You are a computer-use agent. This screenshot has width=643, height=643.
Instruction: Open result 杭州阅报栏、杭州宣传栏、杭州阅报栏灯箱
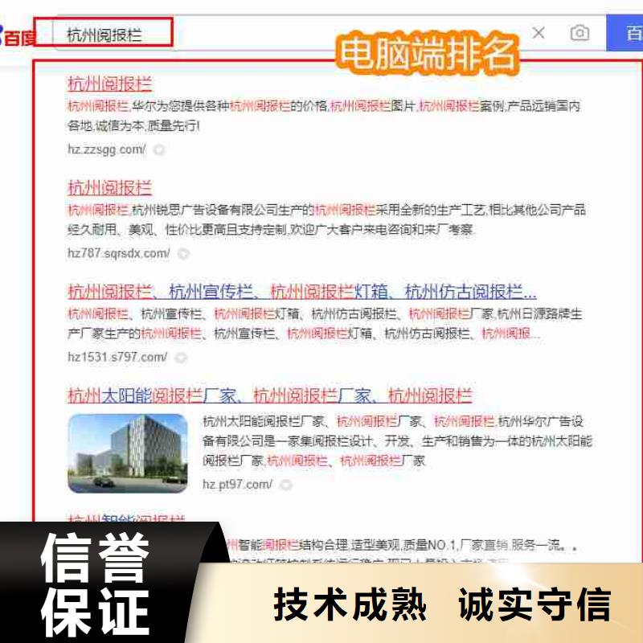(302, 292)
